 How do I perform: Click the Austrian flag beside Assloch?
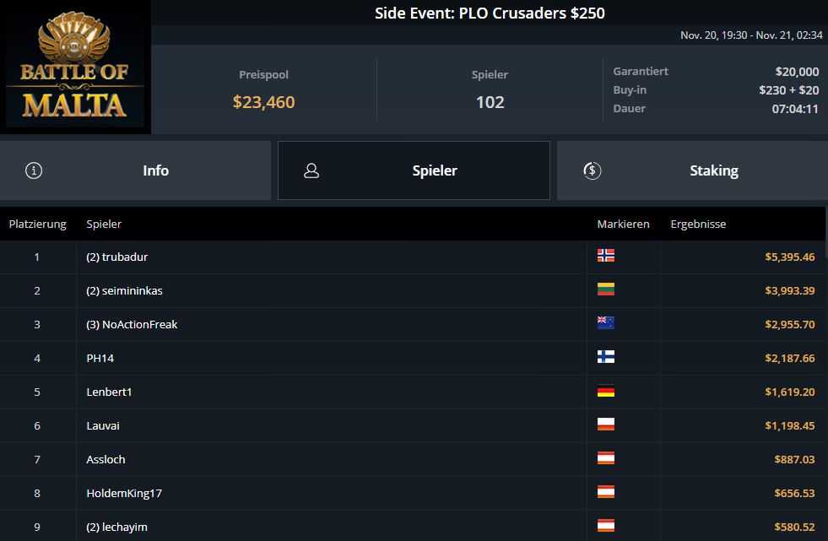click(605, 458)
